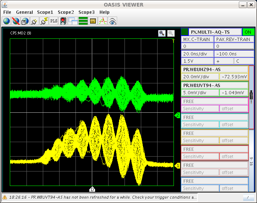Viewport: 257px width, 203px height.
Task: Click the eye viewer icon in toolbar
Action: point(113,21)
